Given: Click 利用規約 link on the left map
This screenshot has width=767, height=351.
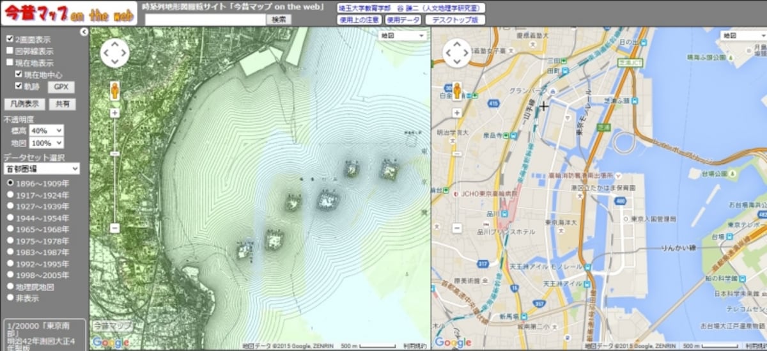Looking at the screenshot, I should pyautogui.click(x=415, y=346).
